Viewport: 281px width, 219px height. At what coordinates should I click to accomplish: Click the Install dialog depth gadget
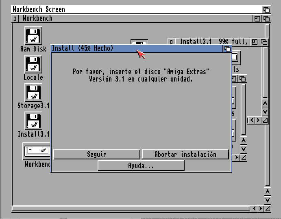[x=227, y=49]
